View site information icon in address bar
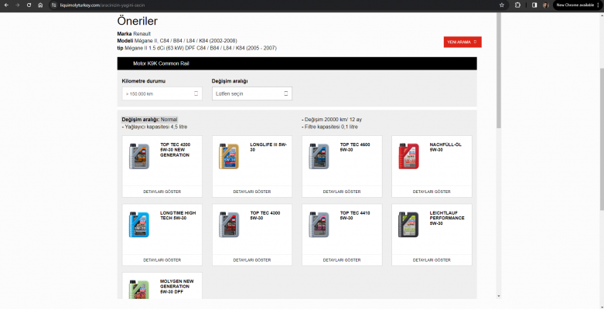Viewport: 604px width, 309px height. (x=54, y=5)
